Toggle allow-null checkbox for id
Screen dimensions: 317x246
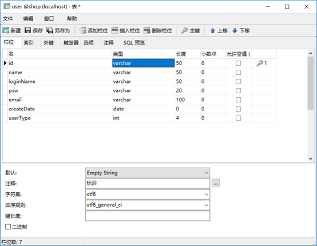239,64
